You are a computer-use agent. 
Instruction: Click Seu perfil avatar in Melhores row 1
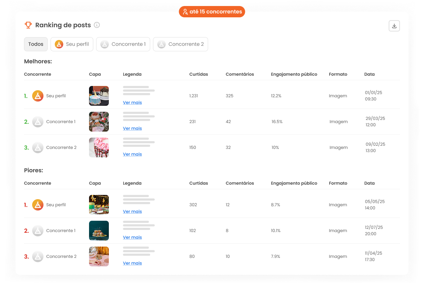coord(38,96)
